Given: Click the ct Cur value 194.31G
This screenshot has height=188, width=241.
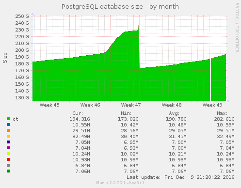Looking at the screenshot, I should (80, 119).
